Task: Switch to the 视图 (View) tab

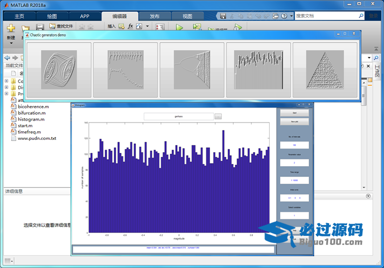Action: pos(187,17)
